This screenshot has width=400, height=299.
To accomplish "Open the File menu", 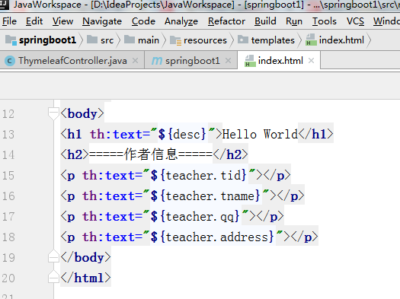I will 9,21.
